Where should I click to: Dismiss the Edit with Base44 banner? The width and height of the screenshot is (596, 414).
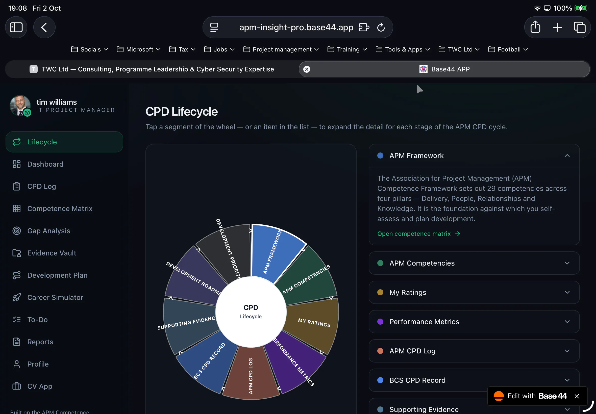click(x=577, y=396)
